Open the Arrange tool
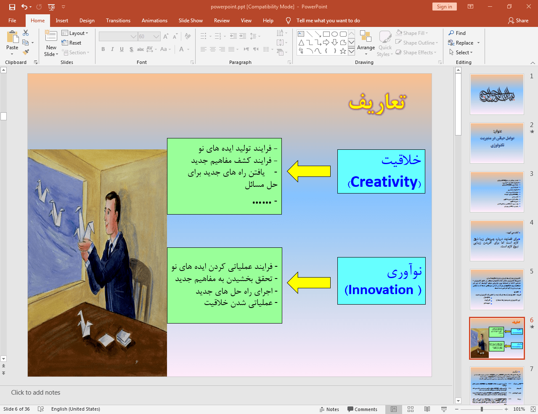538x414 pixels. pos(366,42)
